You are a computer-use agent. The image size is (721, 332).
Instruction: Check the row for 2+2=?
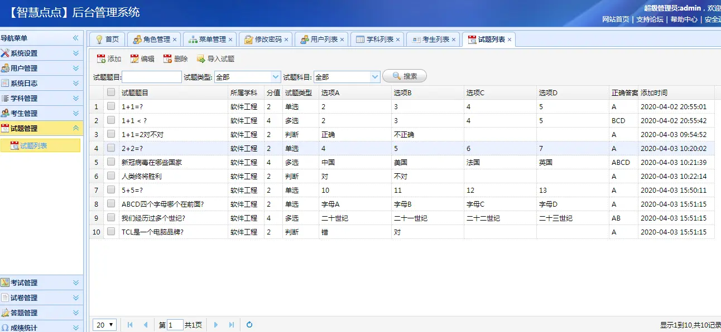tap(111, 148)
